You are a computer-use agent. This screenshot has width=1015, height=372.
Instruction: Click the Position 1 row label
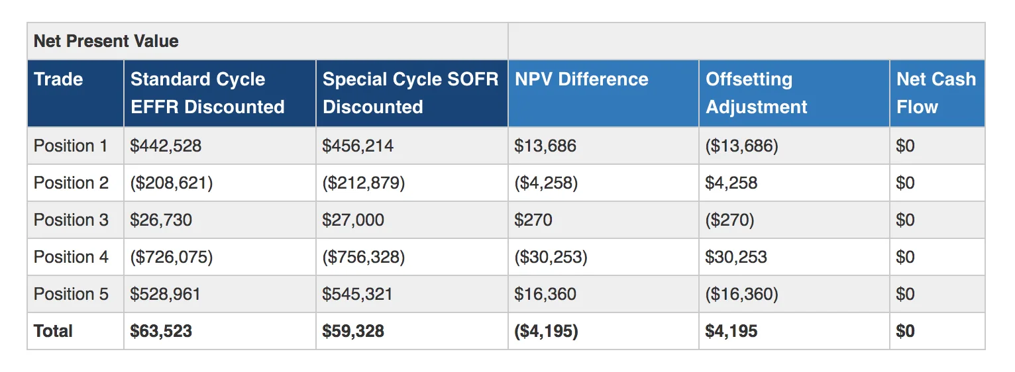tap(70, 146)
